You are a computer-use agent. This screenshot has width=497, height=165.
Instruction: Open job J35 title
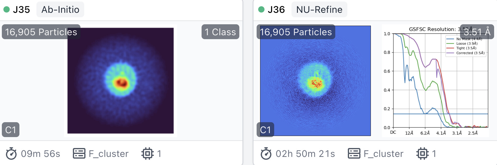21,10
